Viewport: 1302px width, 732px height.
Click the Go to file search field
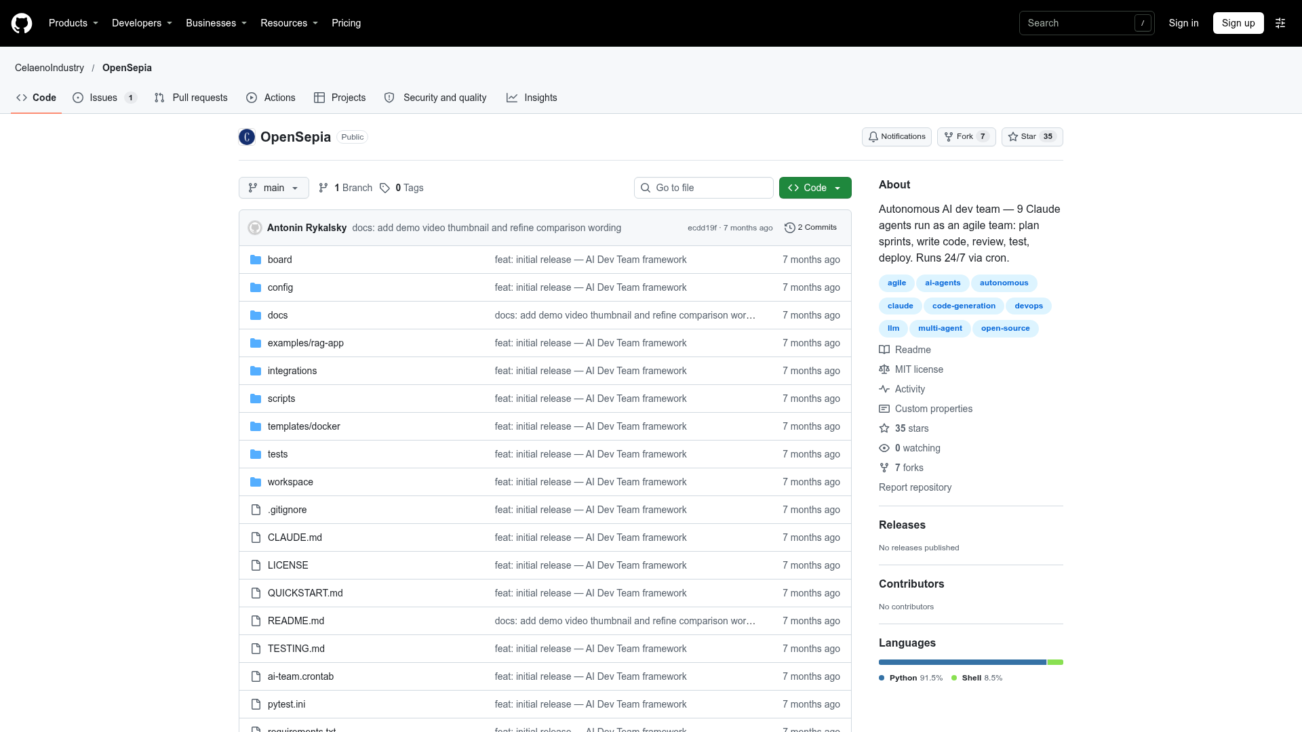704,188
